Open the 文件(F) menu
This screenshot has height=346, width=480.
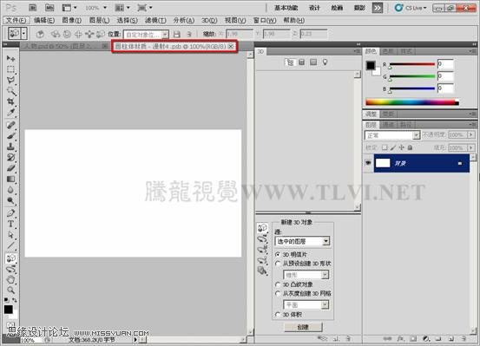pyautogui.click(x=16, y=21)
